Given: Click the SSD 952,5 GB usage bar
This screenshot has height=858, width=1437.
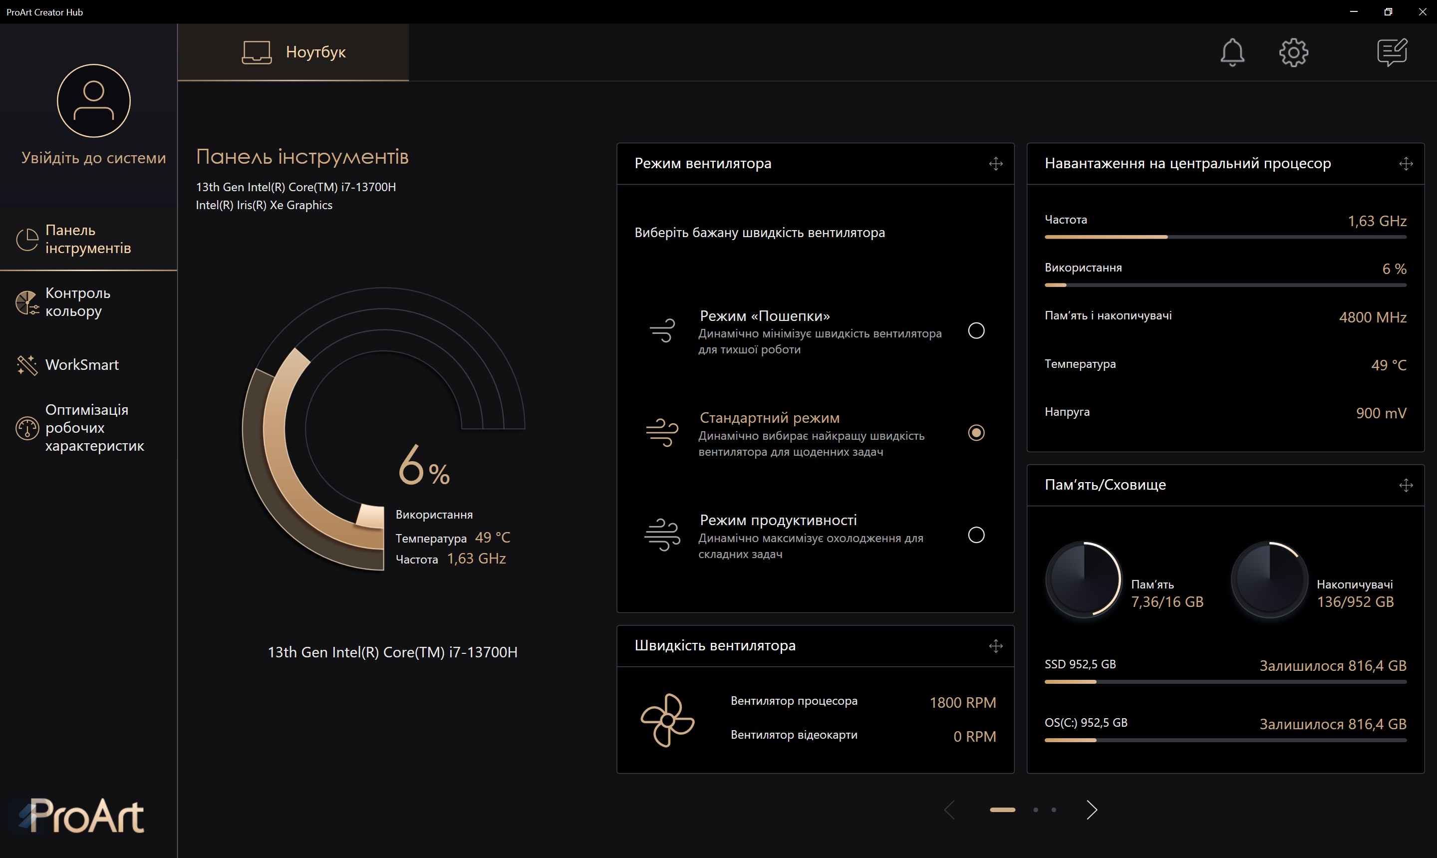Looking at the screenshot, I should [x=1225, y=682].
